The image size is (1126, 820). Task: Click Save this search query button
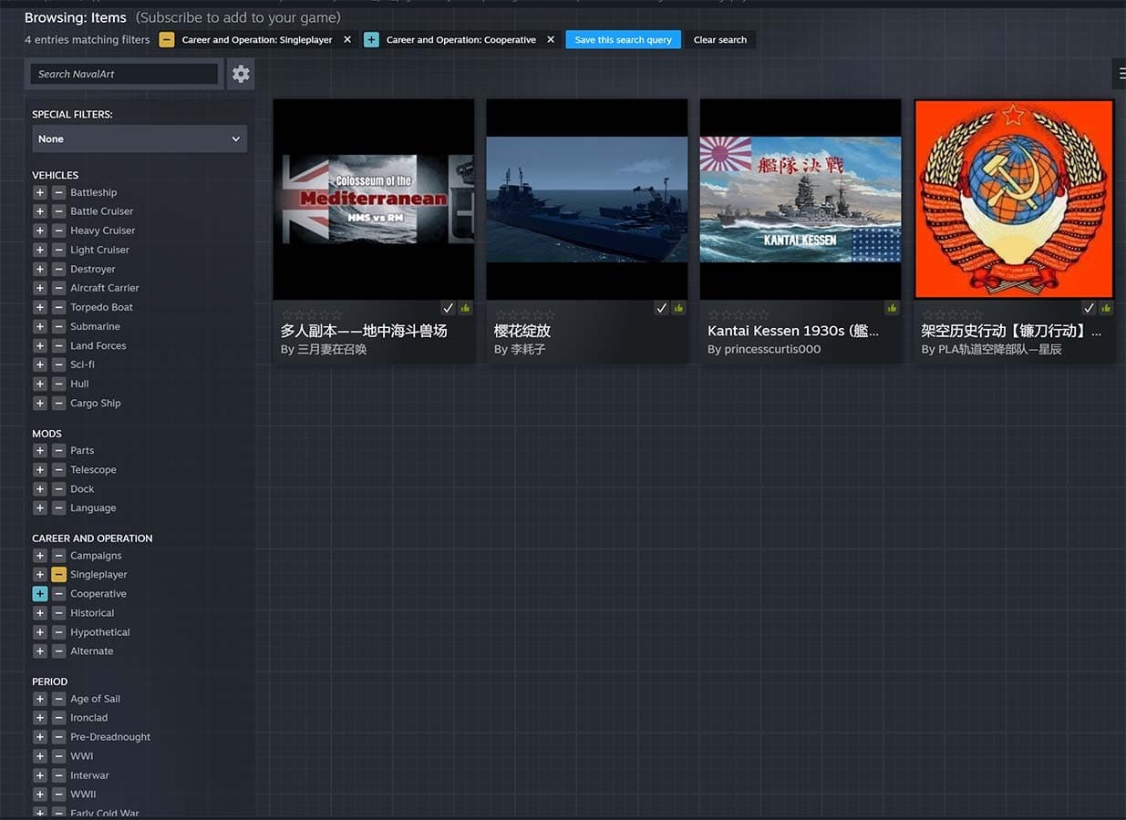point(623,39)
